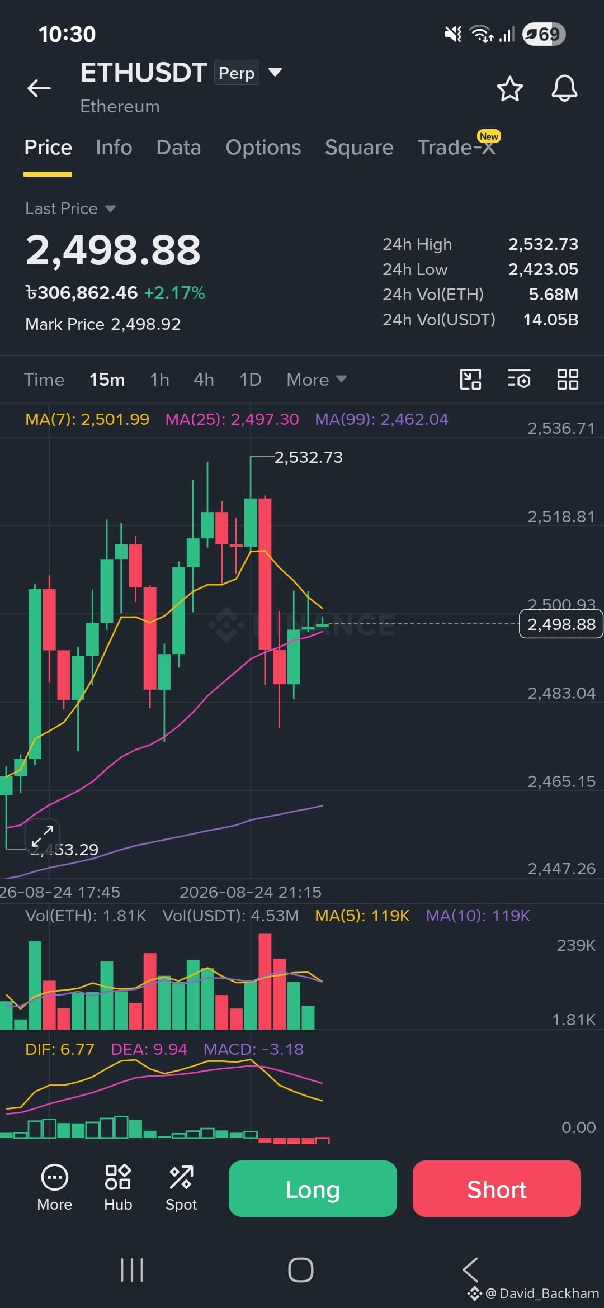This screenshot has height=1308, width=604.
Task: Open the Options tab
Action: (x=263, y=148)
